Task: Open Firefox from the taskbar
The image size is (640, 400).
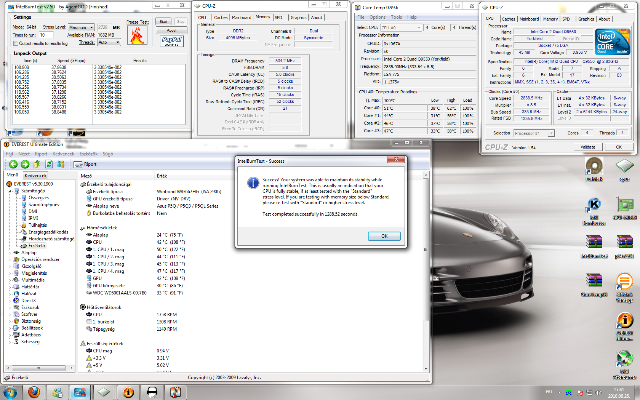Action: click(34, 392)
